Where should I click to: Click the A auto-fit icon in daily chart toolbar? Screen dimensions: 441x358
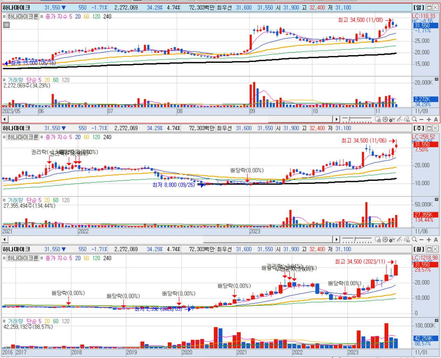click(436, 119)
